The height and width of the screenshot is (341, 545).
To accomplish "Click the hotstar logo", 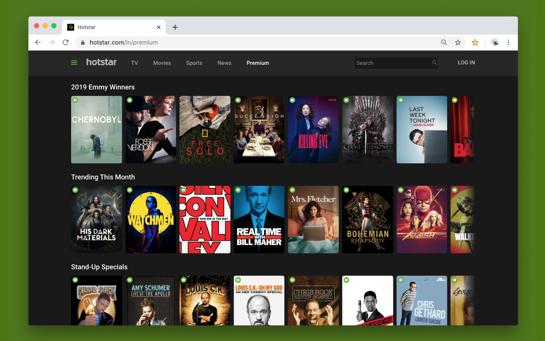I will 101,62.
